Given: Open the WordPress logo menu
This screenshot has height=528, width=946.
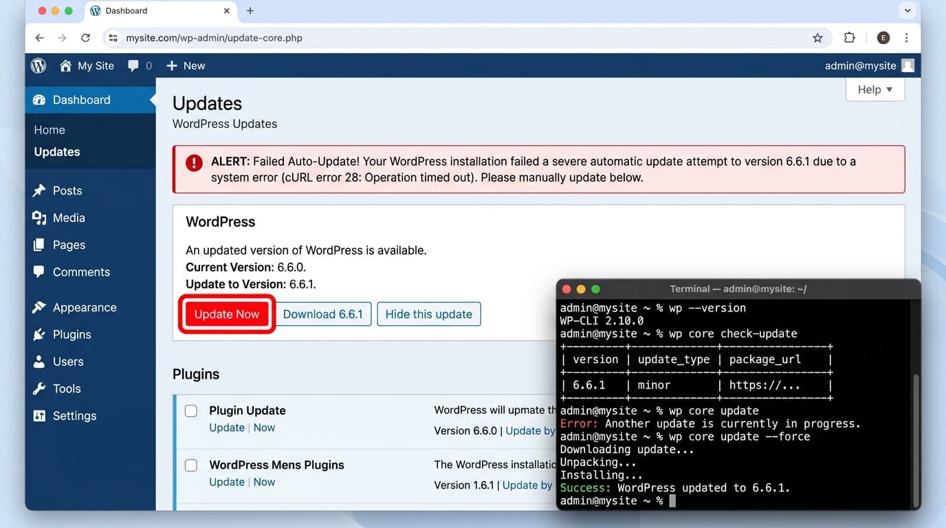Looking at the screenshot, I should tap(38, 65).
